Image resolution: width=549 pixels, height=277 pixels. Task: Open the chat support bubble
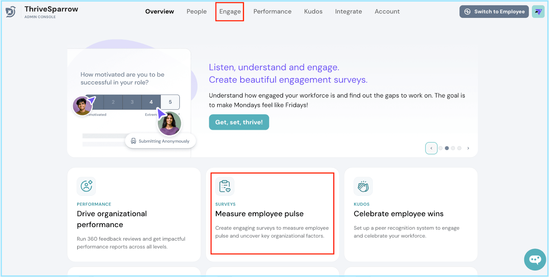point(535,260)
